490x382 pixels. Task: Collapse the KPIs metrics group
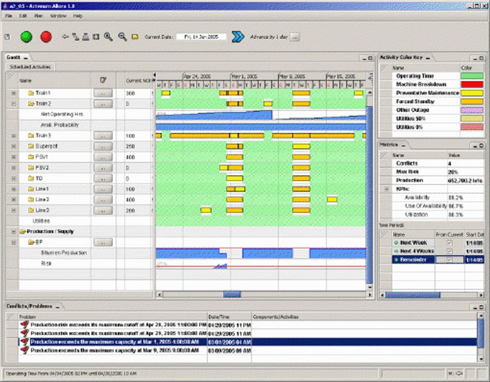pos(386,189)
